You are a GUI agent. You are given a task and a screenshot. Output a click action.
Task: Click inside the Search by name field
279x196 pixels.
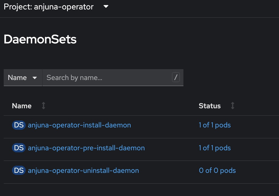pos(108,77)
